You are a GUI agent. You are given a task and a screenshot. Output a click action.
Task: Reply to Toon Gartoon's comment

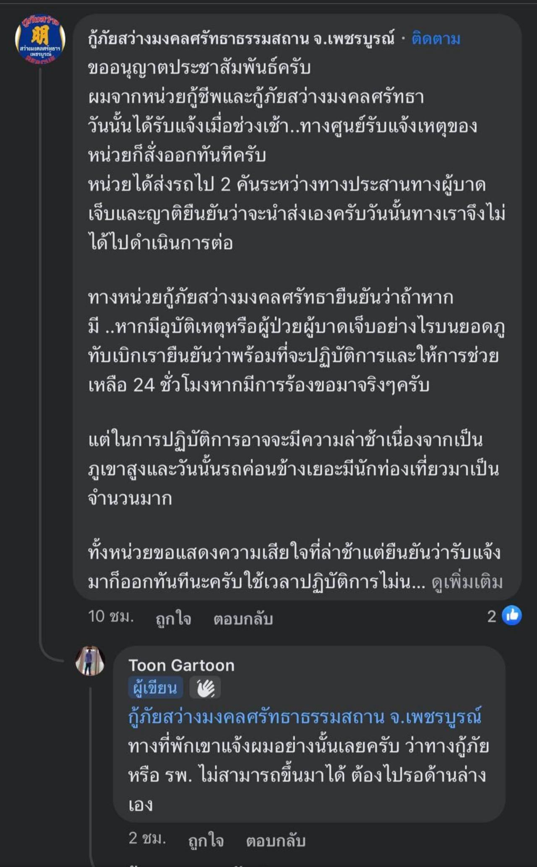[275, 840]
